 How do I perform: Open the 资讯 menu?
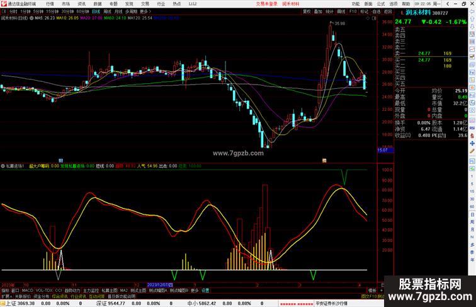[x=81, y=4]
